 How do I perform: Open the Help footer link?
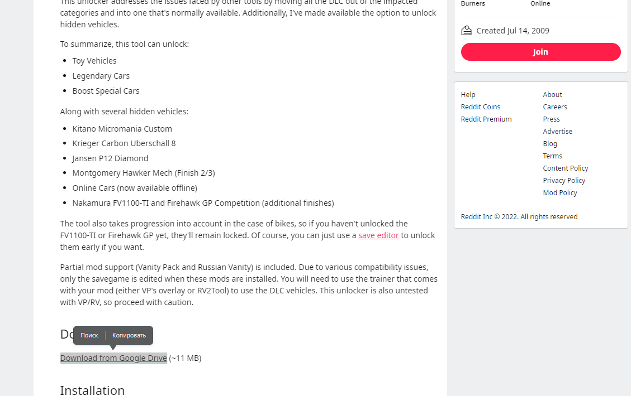[468, 95]
